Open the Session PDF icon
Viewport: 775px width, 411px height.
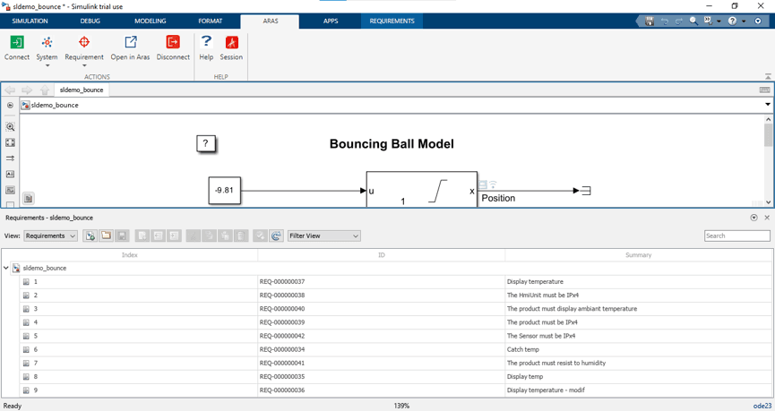click(231, 42)
